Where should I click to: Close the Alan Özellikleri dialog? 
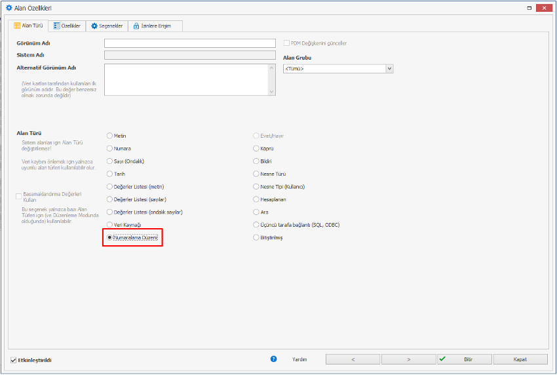[x=544, y=8]
